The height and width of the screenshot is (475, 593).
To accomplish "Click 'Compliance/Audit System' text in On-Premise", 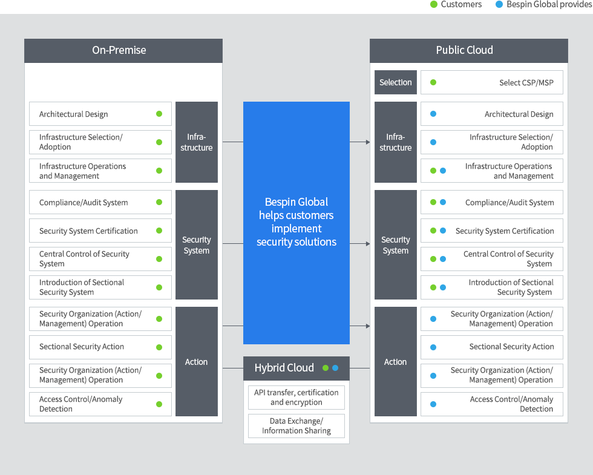I will point(84,203).
